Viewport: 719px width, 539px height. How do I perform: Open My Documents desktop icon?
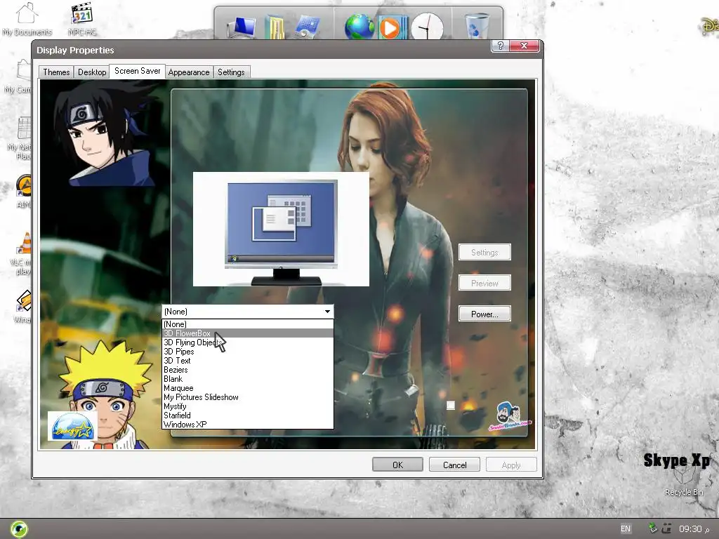27,18
